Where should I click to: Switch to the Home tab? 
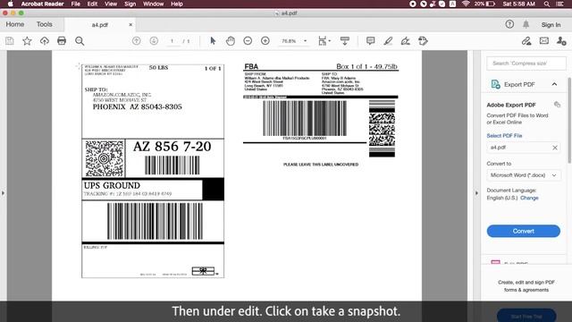tap(15, 24)
